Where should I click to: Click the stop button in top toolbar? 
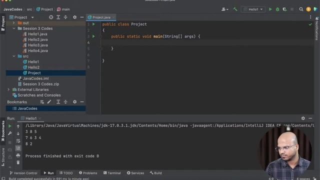[292, 9]
